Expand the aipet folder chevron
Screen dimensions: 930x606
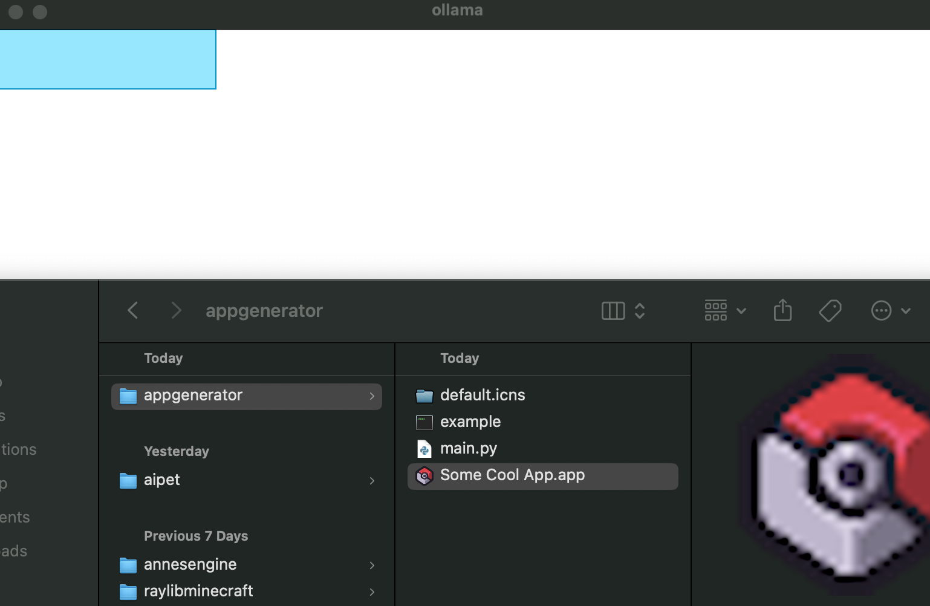click(372, 481)
